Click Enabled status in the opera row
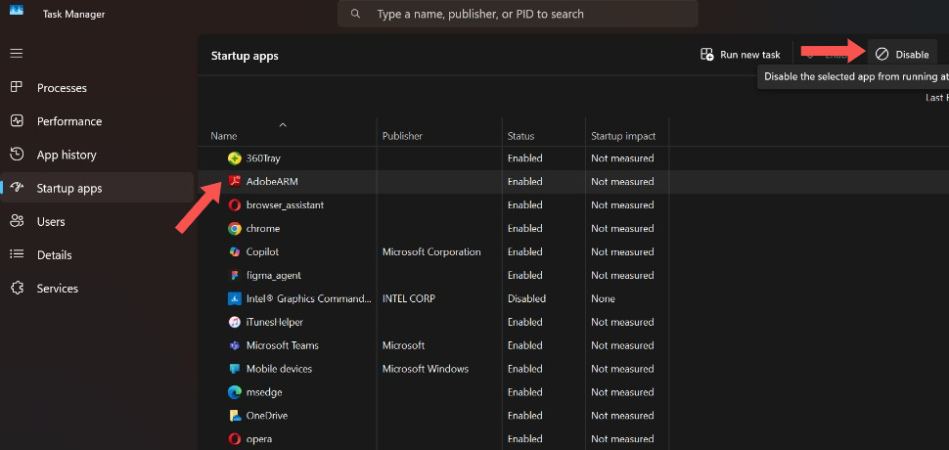 click(524, 439)
